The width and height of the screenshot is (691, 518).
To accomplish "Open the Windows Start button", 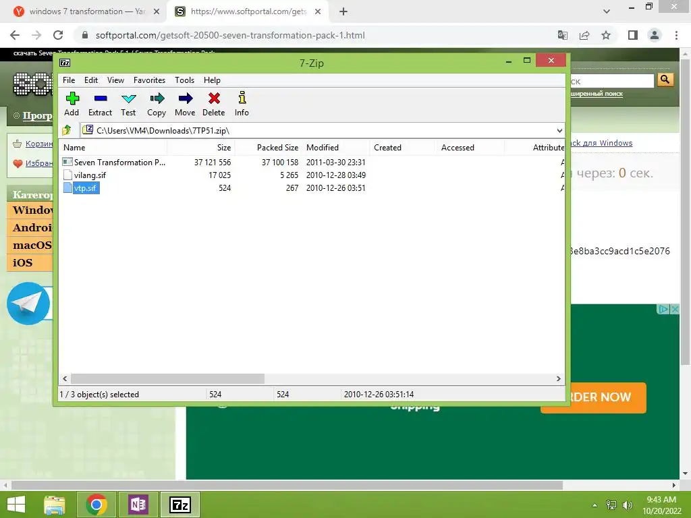I will click(16, 505).
